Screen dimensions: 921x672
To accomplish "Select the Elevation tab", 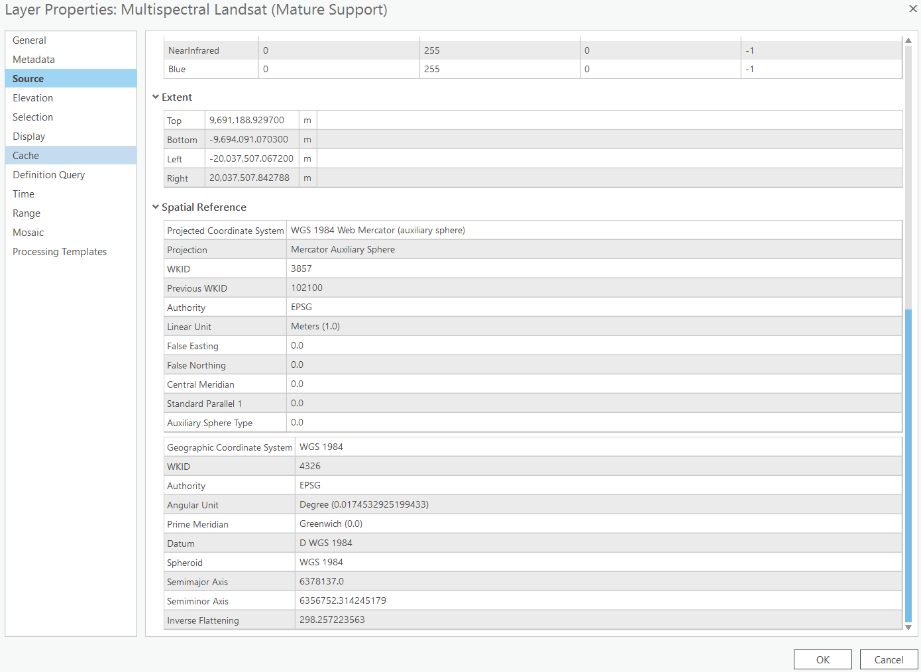I will [33, 98].
